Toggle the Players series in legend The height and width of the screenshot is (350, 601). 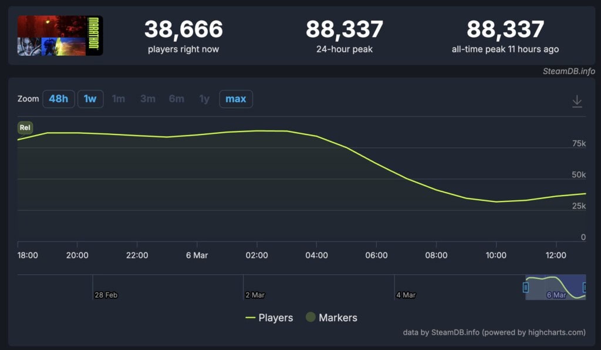point(269,318)
